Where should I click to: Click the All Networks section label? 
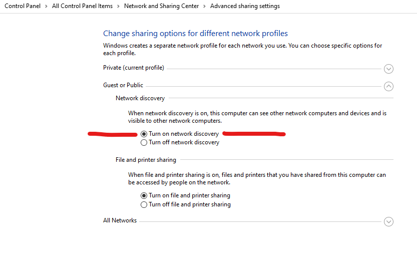coord(120,220)
